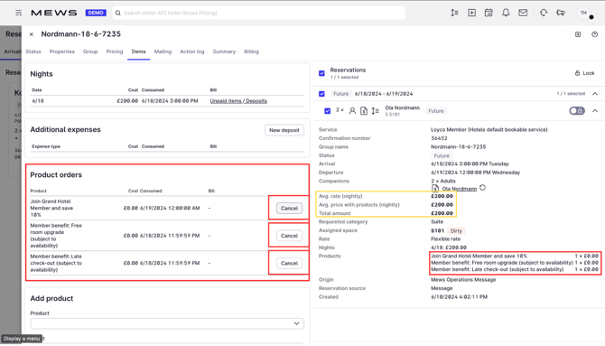Image resolution: width=605 pixels, height=346 pixels.
Task: Select the Items tab
Action: 138,51
